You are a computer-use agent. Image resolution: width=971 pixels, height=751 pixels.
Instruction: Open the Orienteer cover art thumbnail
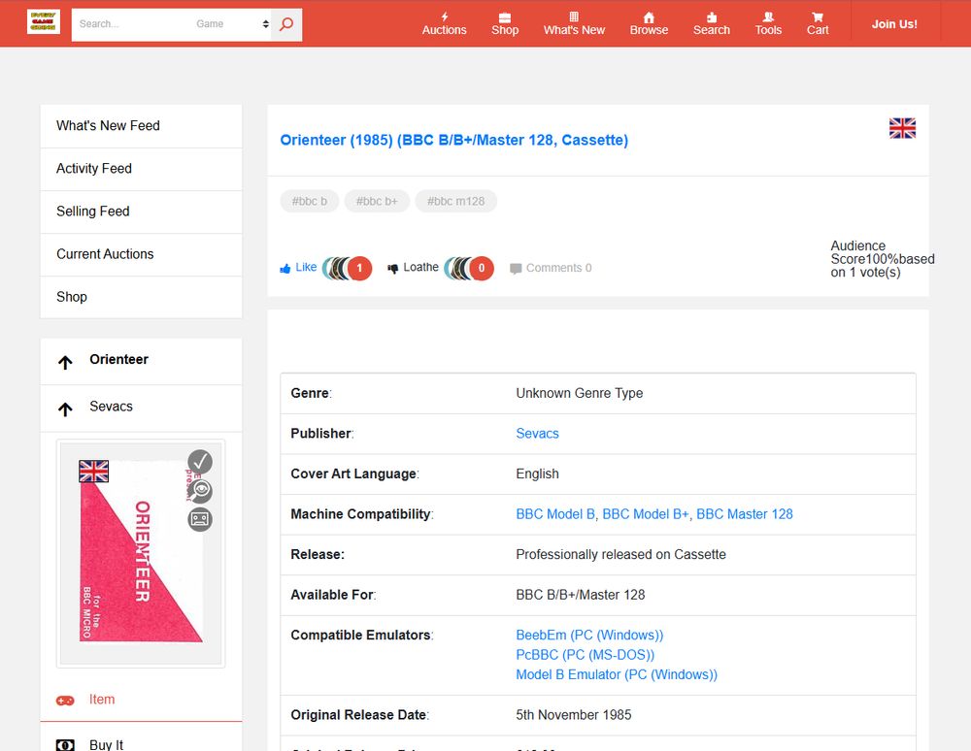pos(141,553)
